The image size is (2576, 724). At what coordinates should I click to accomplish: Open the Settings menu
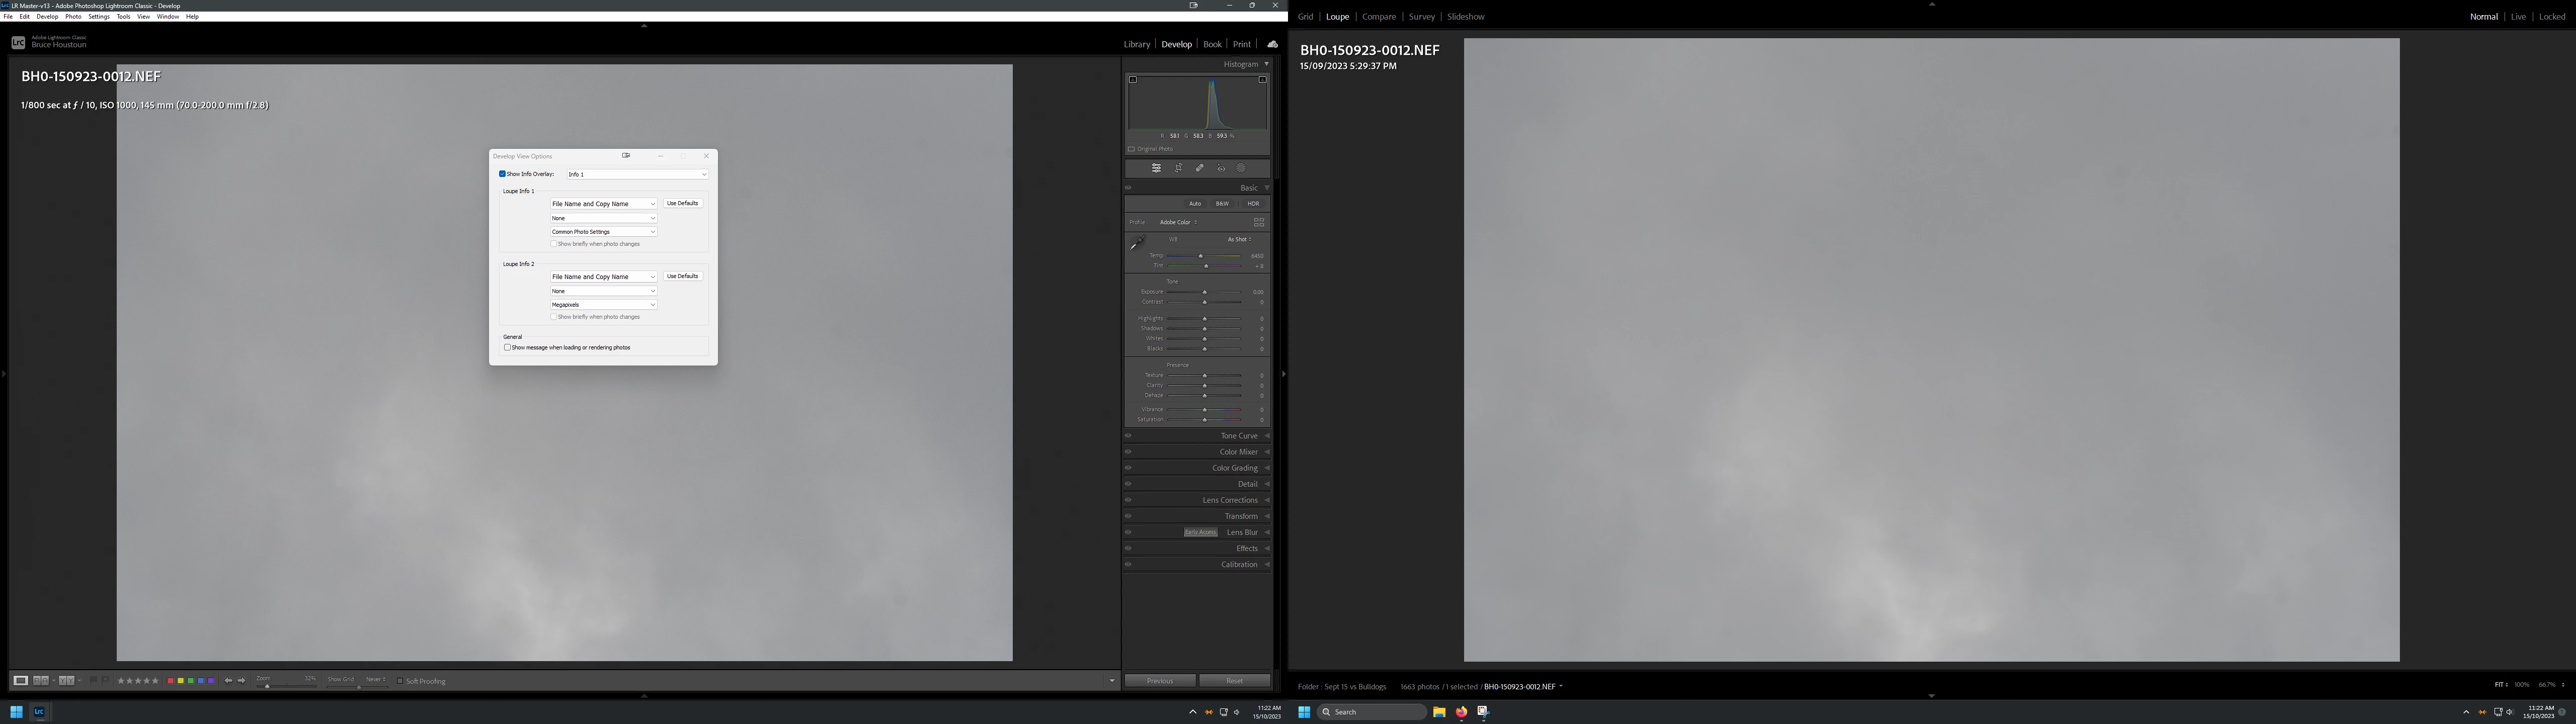click(98, 17)
